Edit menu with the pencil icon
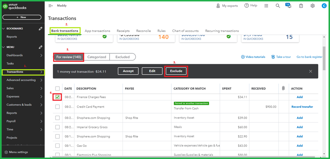The width and height of the screenshot is (330, 159). point(41,47)
